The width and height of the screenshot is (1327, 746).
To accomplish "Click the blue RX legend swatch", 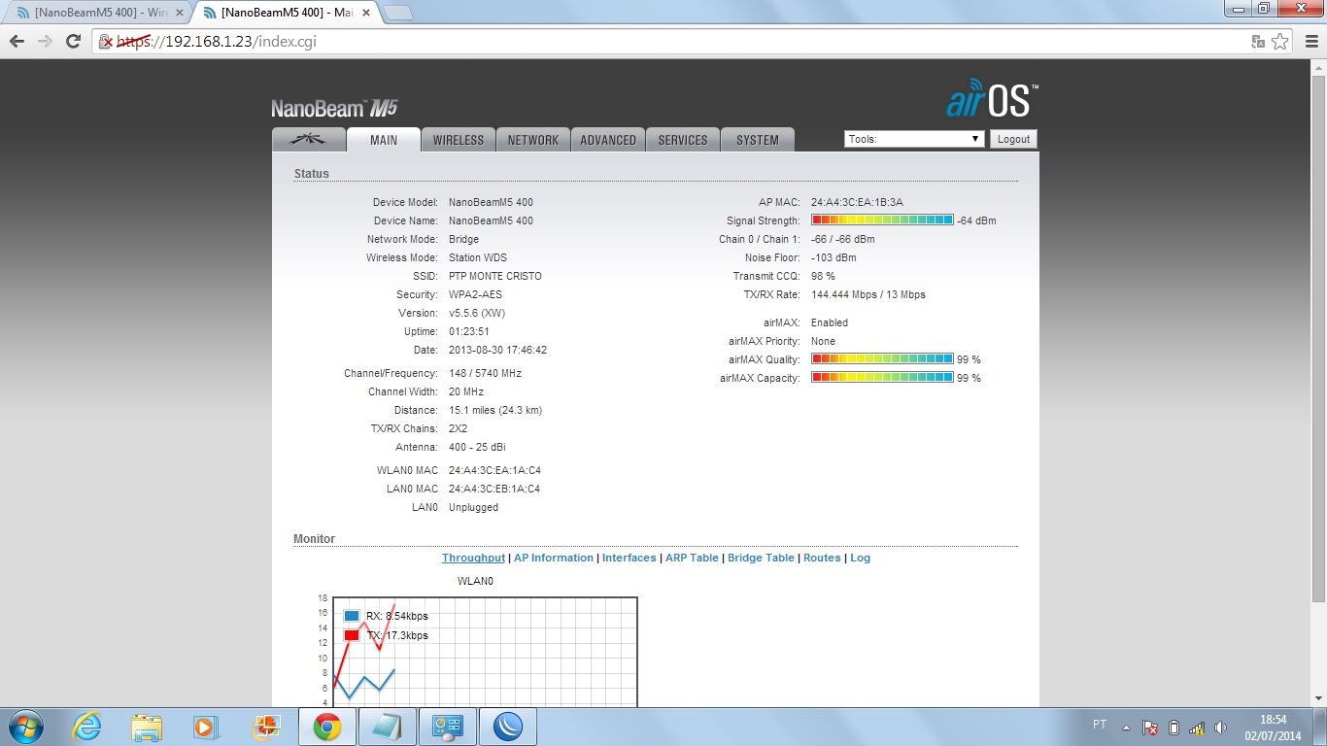I will (x=352, y=616).
